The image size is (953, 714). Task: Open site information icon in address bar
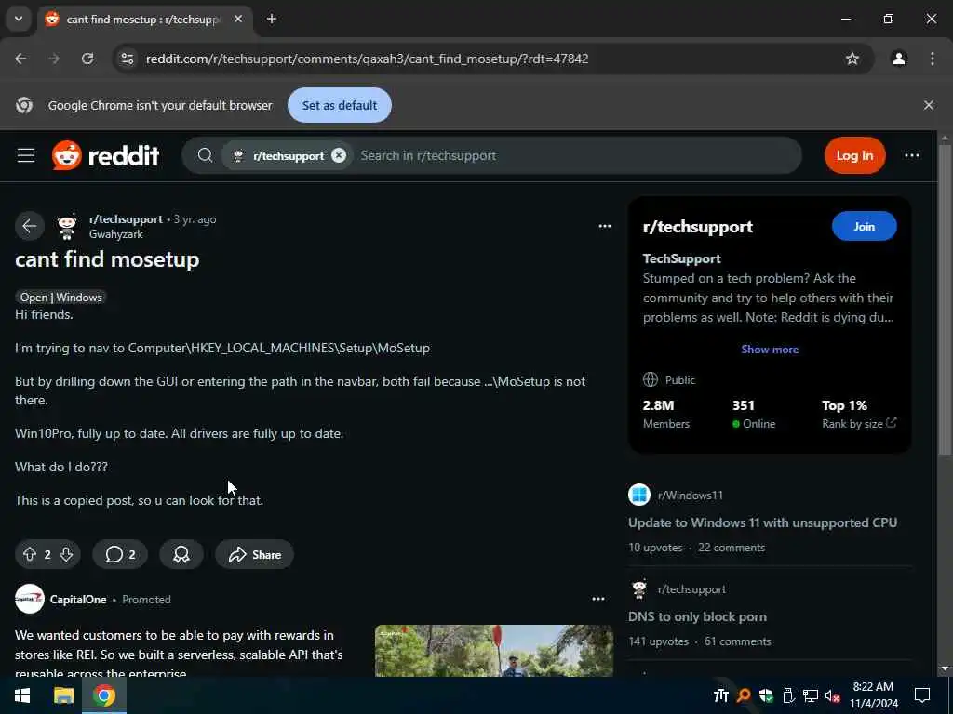(x=127, y=59)
